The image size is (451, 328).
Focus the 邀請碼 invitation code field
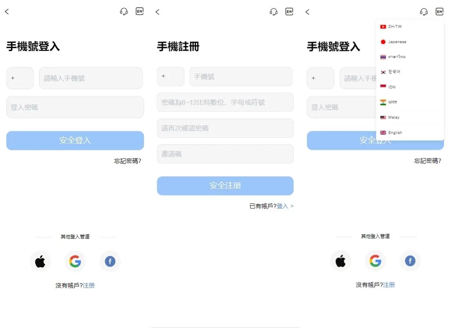[225, 154]
